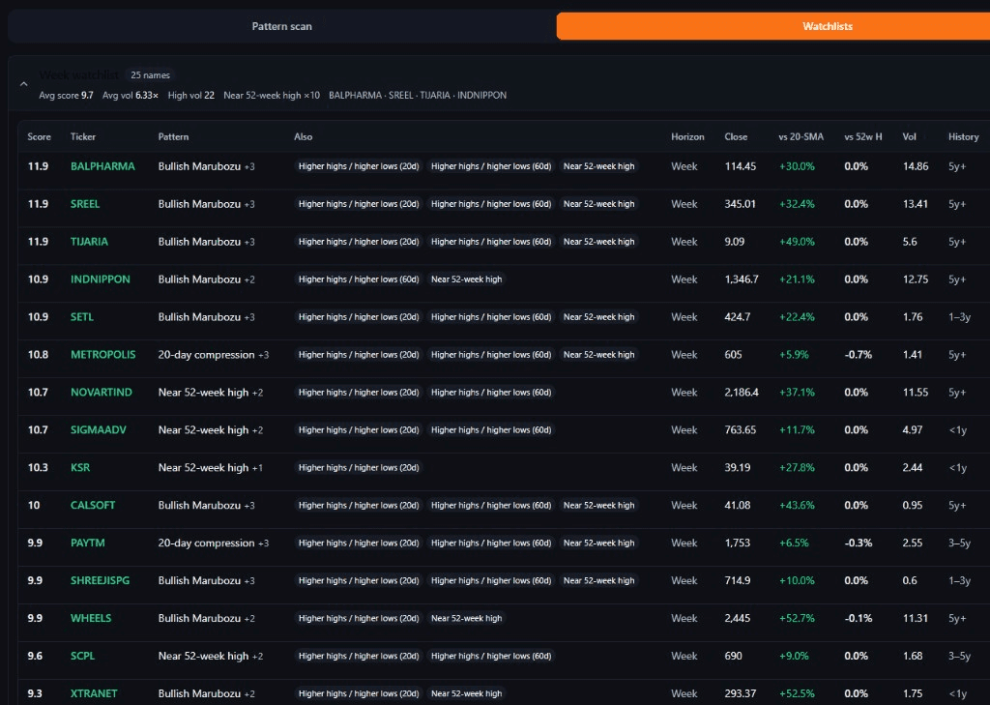Open the WHEELS ticker
This screenshot has width=990, height=705.
[90, 618]
